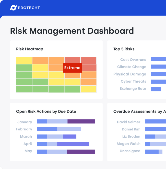Viewport: 166px width, 169px height.
Task: Click the dark purple segment of the January bar
Action: pos(81,121)
